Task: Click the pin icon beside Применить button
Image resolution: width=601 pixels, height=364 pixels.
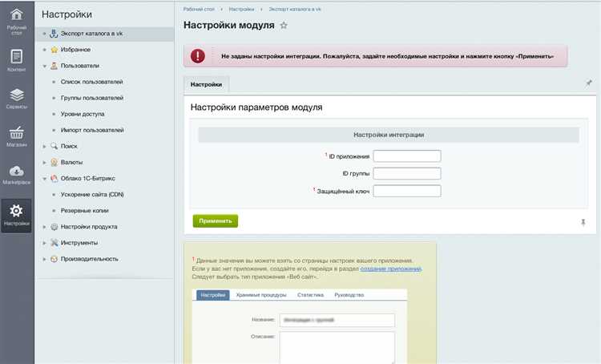Action: [x=583, y=222]
